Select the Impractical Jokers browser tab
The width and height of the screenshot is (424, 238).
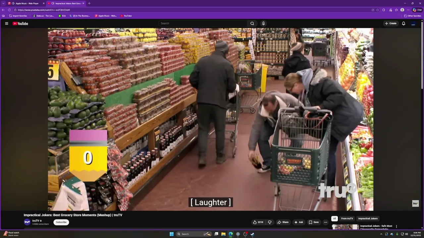[66, 3]
